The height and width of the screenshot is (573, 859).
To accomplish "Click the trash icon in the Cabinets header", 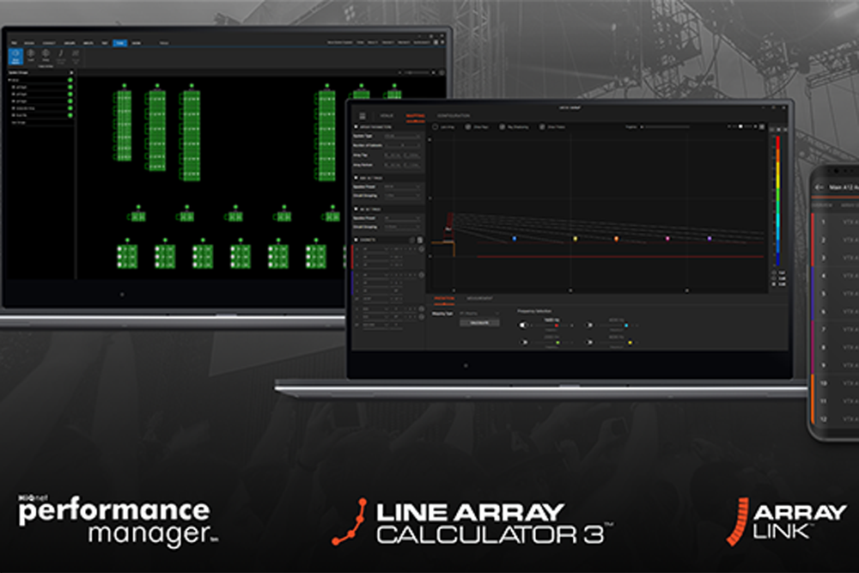I will click(420, 240).
